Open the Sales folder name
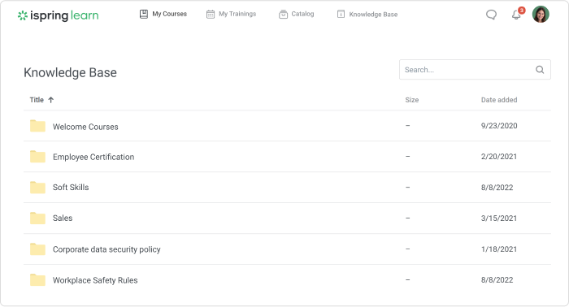The height and width of the screenshot is (307, 569). click(63, 218)
